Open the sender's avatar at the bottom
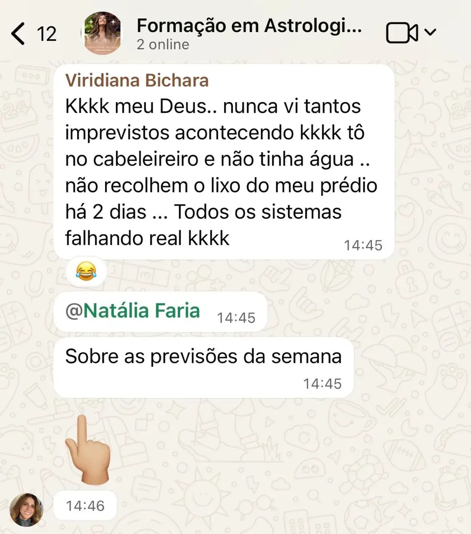Image resolution: width=471 pixels, height=534 pixels. [27, 509]
